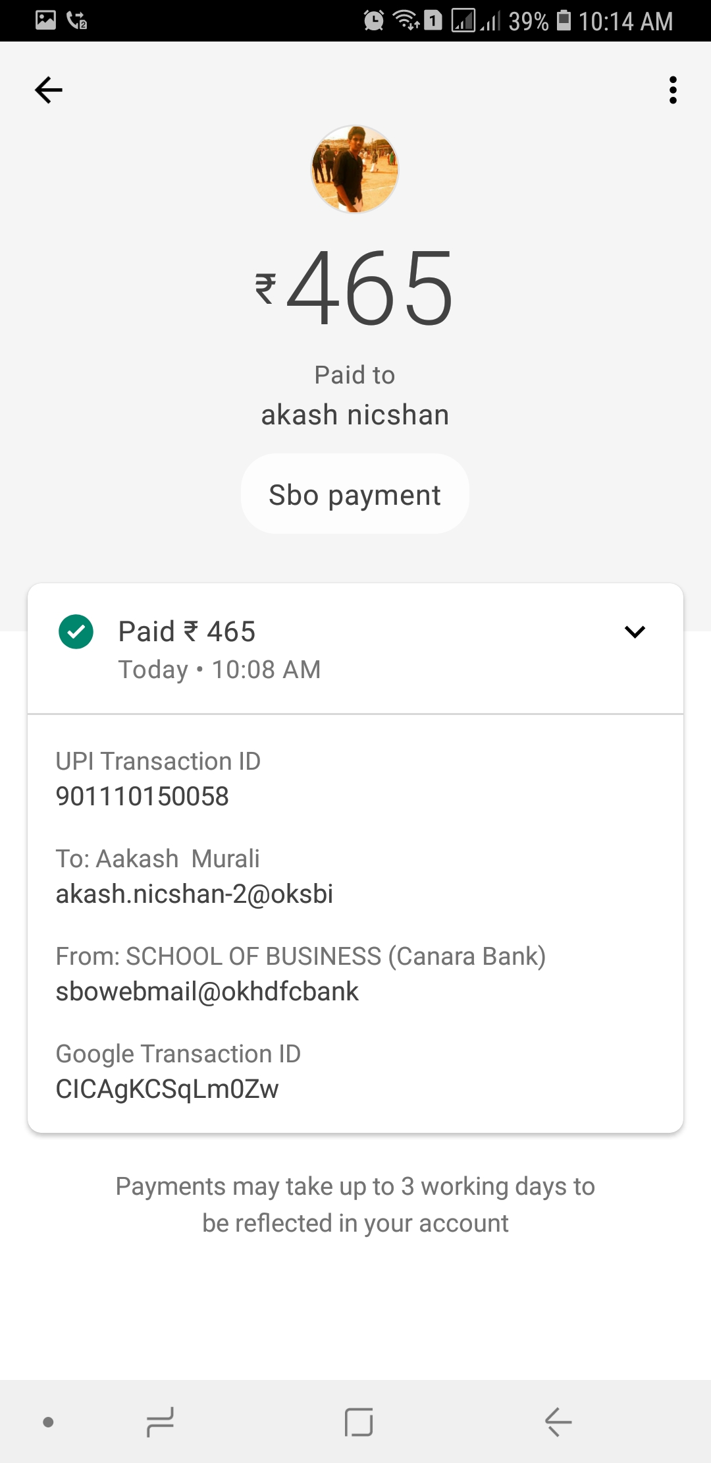This screenshot has height=1463, width=711.
Task: Tap the gallery notification icon in status bar
Action: pos(45,20)
